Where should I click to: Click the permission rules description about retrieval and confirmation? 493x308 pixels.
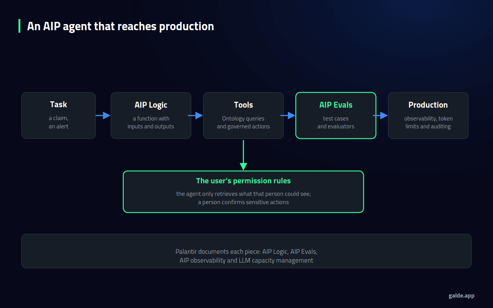pyautogui.click(x=243, y=198)
